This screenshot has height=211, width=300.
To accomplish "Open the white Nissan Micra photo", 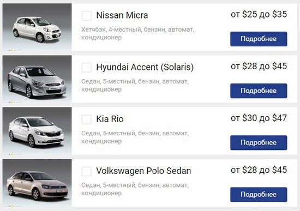I will pos(37,27).
